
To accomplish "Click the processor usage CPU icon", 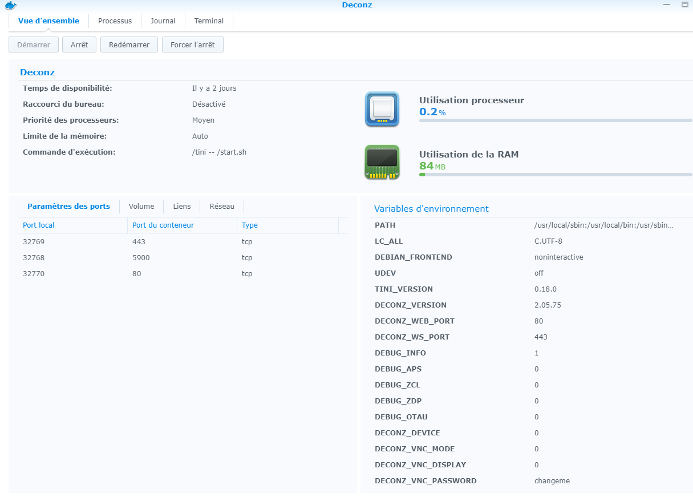I will [382, 109].
